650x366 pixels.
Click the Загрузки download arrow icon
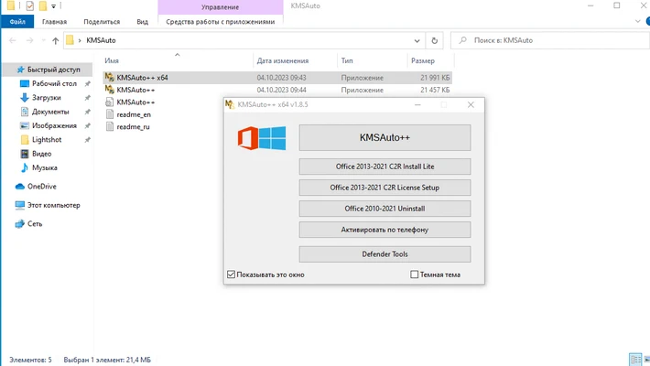25,98
